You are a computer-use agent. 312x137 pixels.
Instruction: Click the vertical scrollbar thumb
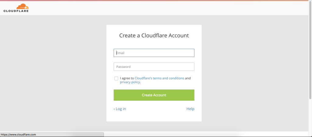310,50
